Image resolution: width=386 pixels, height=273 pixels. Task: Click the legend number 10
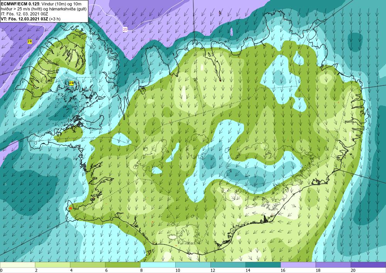178,271
